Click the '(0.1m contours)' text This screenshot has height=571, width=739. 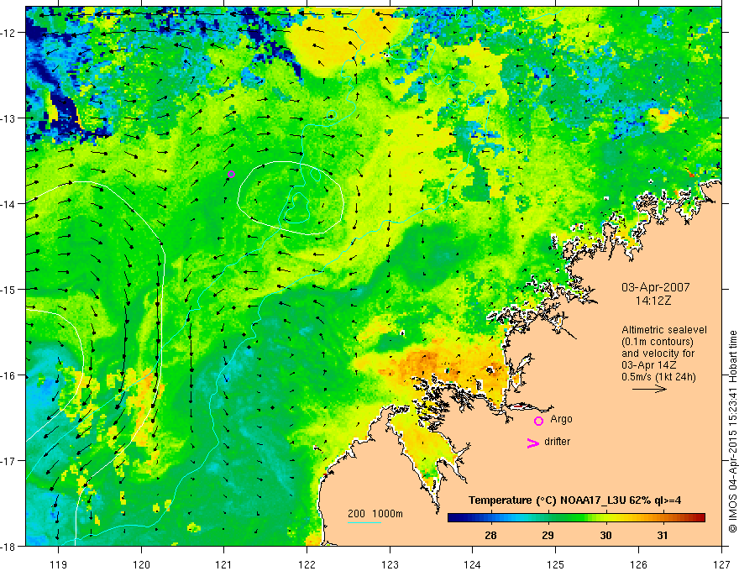click(x=658, y=342)
